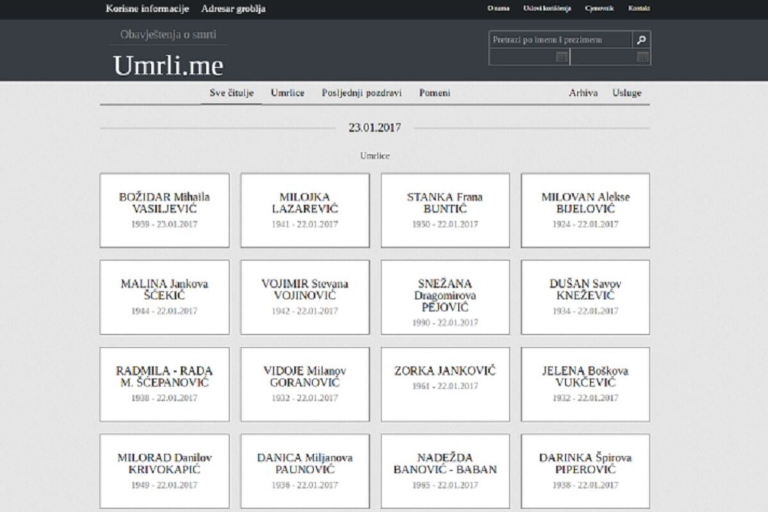This screenshot has width=768, height=512.
Task: Open the Božidar Mihaila Vasiljević obituary card
Action: (164, 210)
